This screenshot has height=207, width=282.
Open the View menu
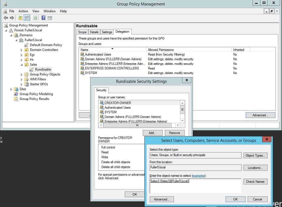pyautogui.click(x=36, y=11)
